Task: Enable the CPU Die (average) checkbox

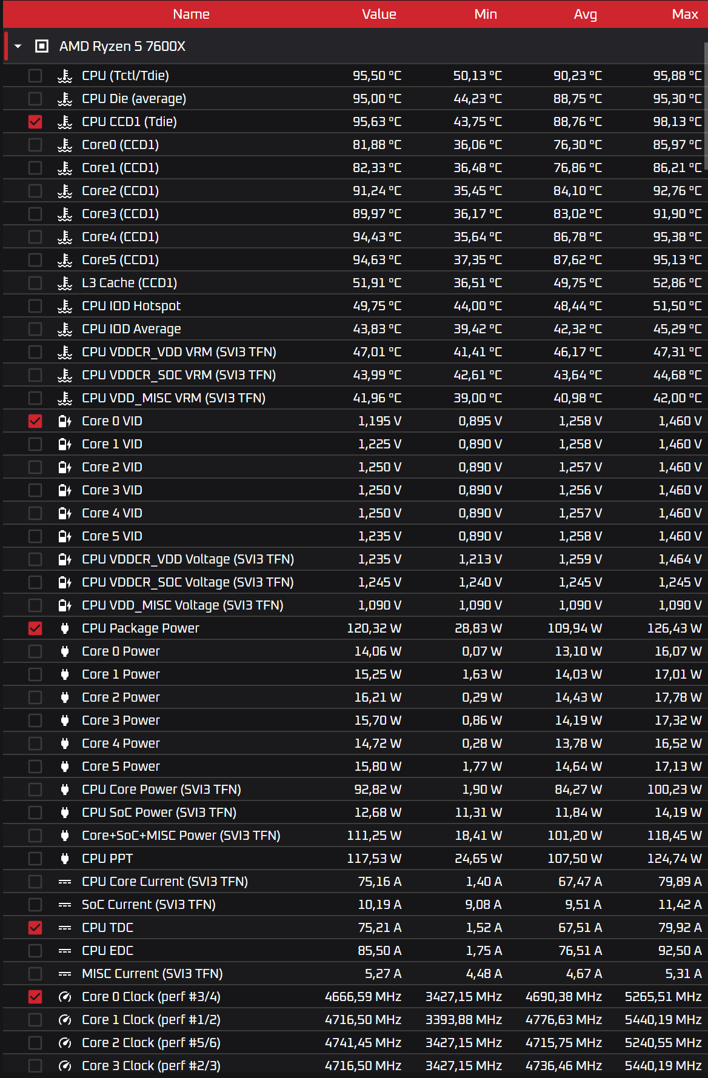Action: point(35,99)
